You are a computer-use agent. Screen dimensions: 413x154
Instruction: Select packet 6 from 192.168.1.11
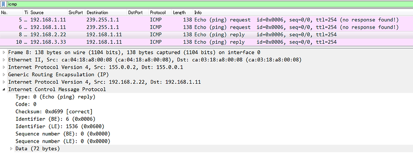pyautogui.click(x=206, y=27)
